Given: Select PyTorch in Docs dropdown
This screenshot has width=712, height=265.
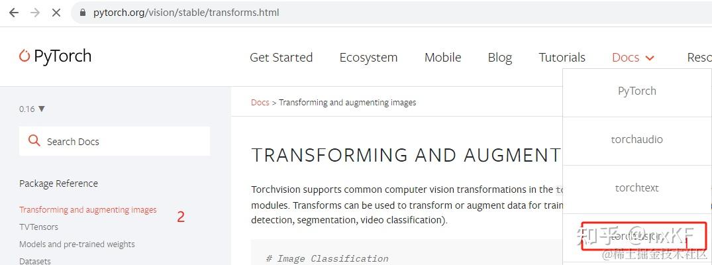Looking at the screenshot, I should click(x=636, y=91).
